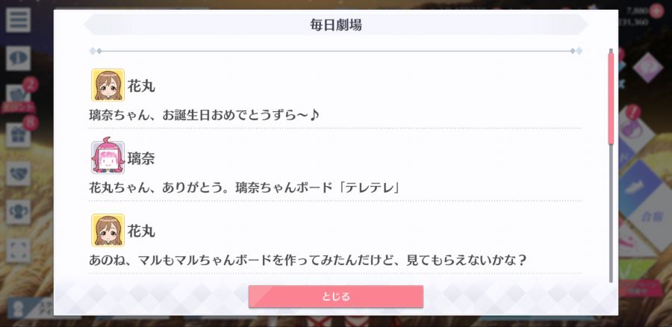Tap the pink plus button near currency

click(656, 10)
